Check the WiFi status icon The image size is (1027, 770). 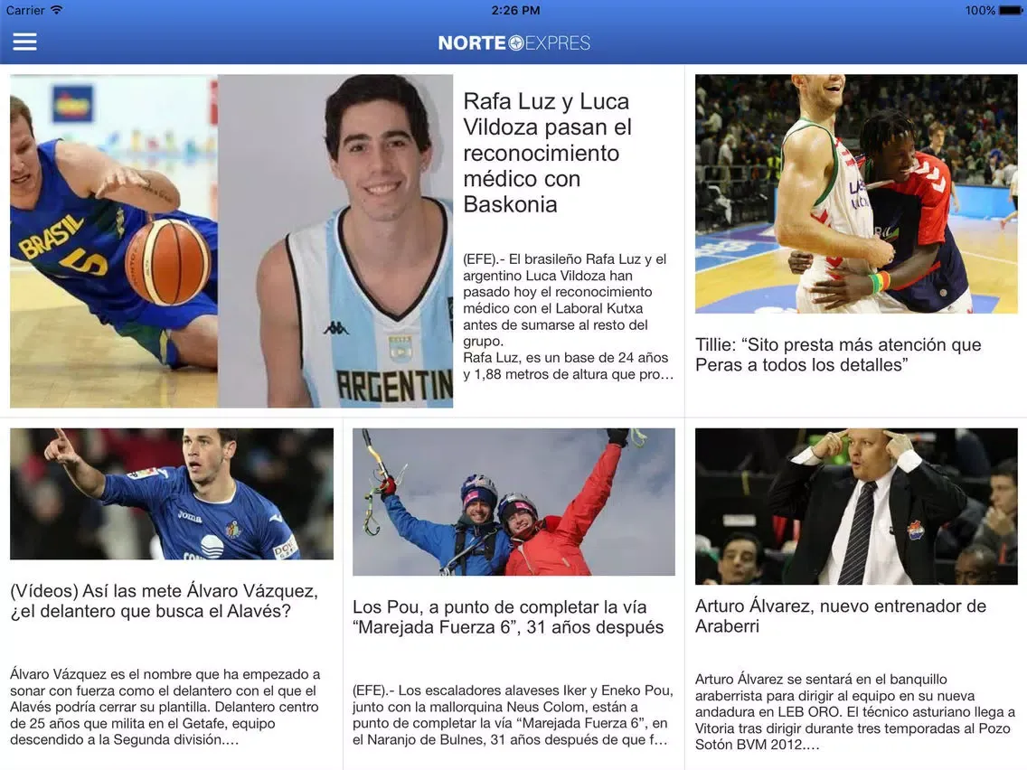pyautogui.click(x=57, y=10)
